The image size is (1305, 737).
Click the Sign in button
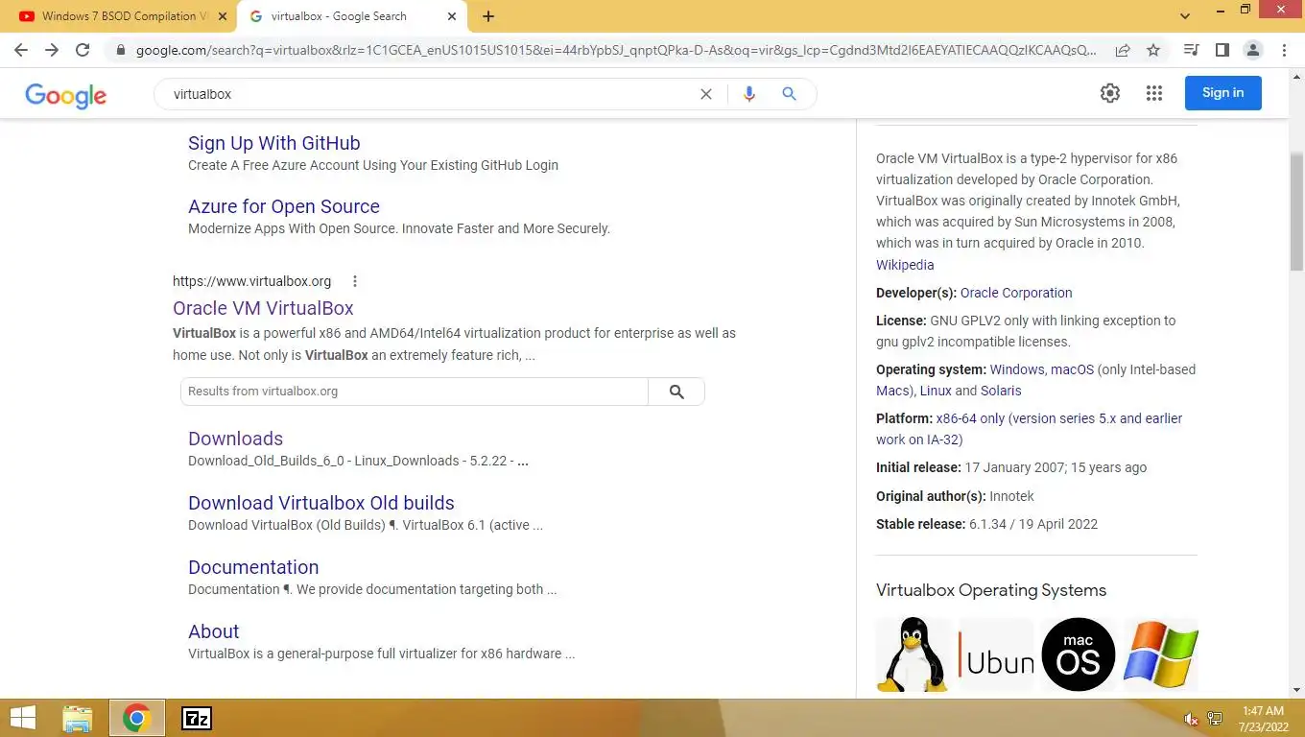click(1222, 93)
